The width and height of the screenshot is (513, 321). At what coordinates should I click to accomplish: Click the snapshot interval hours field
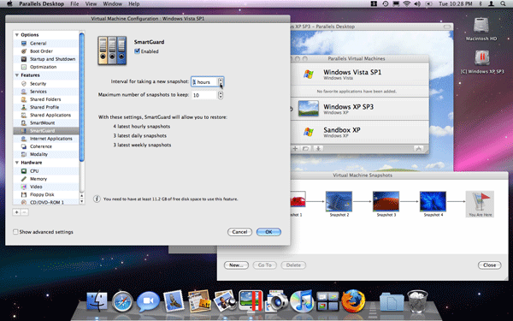pos(204,82)
